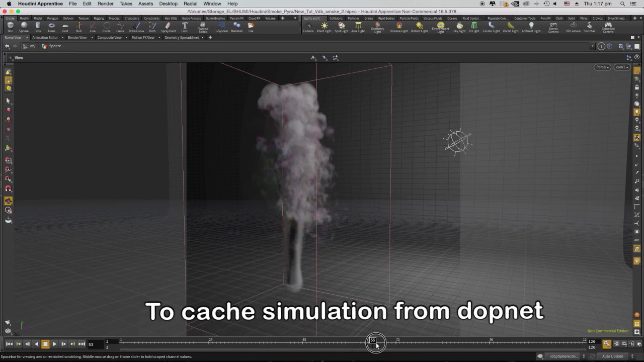Create a Sphere from the shelf
The width and height of the screenshot is (644, 362).
[24, 27]
